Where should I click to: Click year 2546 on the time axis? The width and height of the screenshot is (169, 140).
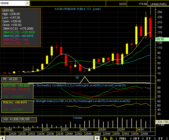coord(98,134)
